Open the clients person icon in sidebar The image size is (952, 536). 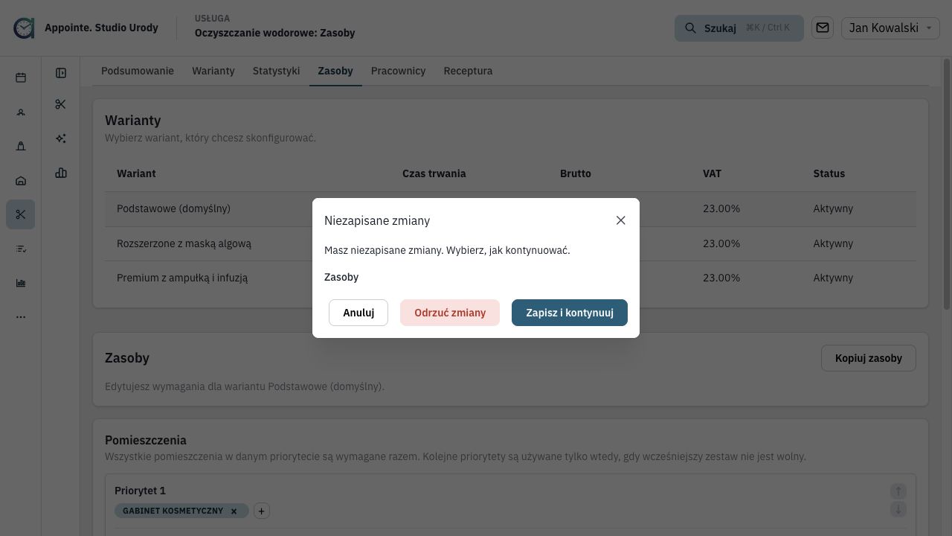pos(21,112)
